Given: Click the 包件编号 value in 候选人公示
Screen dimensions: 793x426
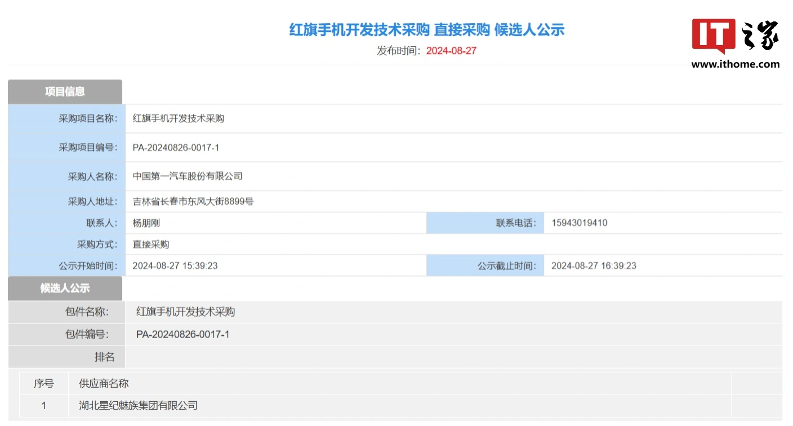Looking at the screenshot, I should (182, 335).
